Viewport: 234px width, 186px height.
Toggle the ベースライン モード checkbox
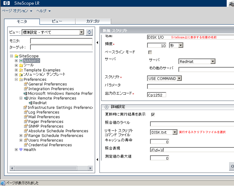[150, 52]
